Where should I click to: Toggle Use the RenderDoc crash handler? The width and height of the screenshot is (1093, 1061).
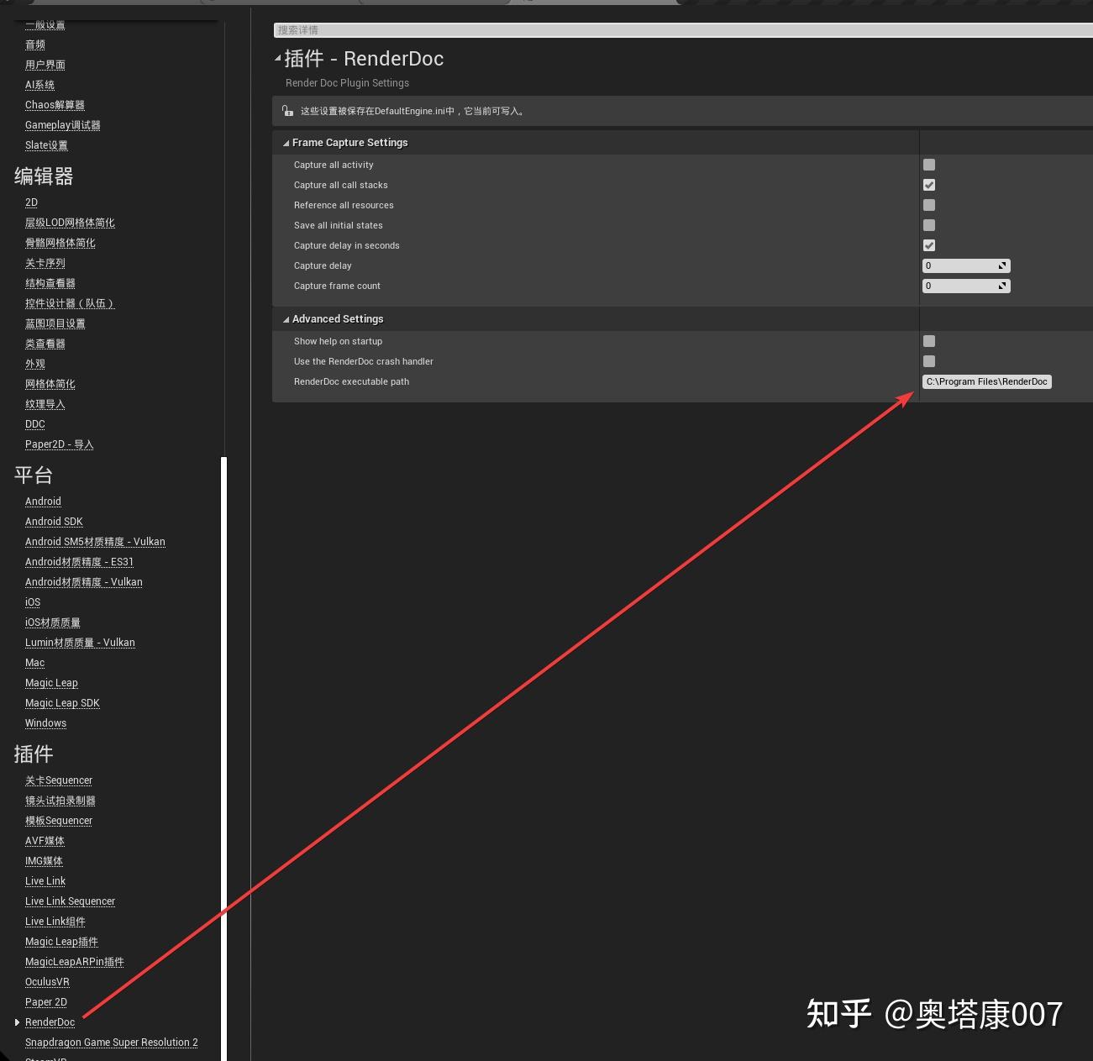[x=929, y=361]
